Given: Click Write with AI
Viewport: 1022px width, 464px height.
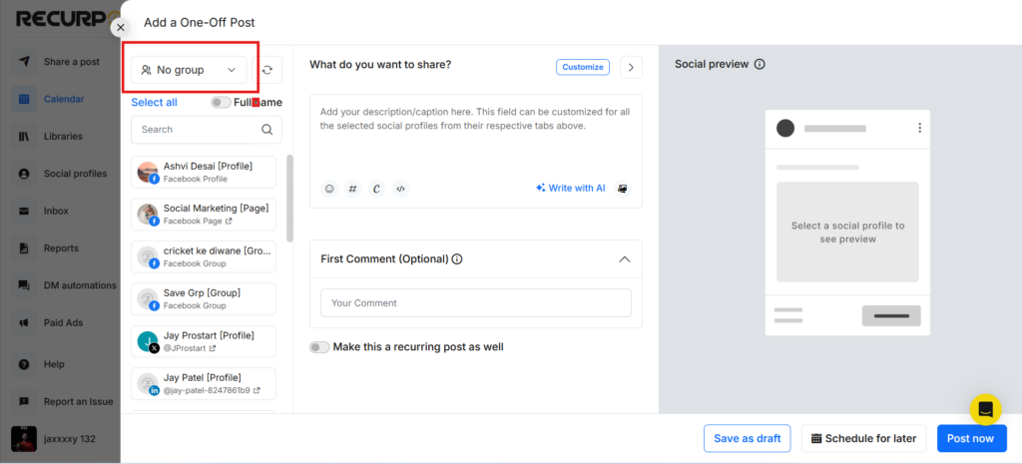Looking at the screenshot, I should (x=571, y=188).
